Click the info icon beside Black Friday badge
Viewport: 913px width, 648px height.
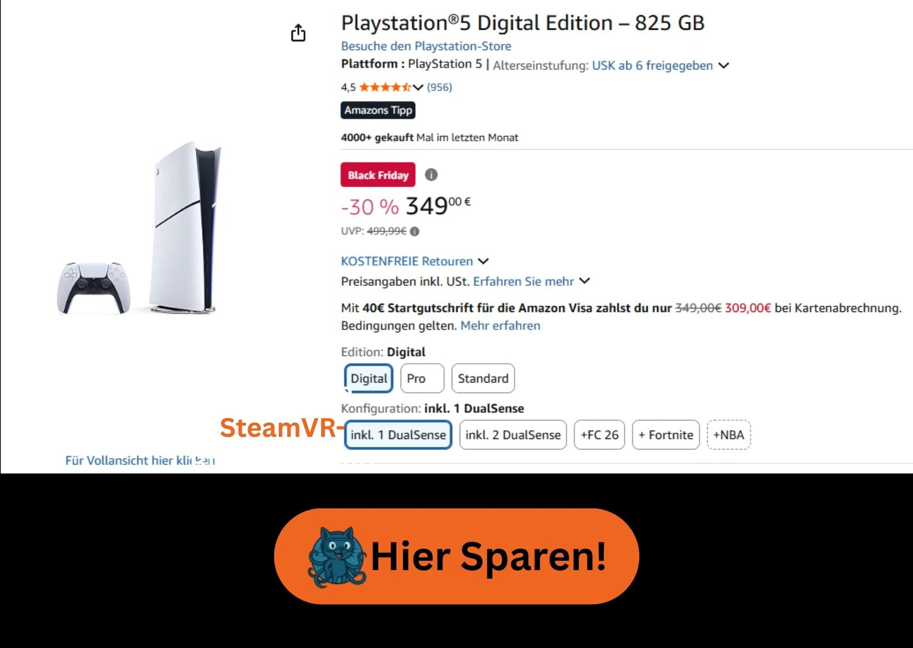coord(431,175)
